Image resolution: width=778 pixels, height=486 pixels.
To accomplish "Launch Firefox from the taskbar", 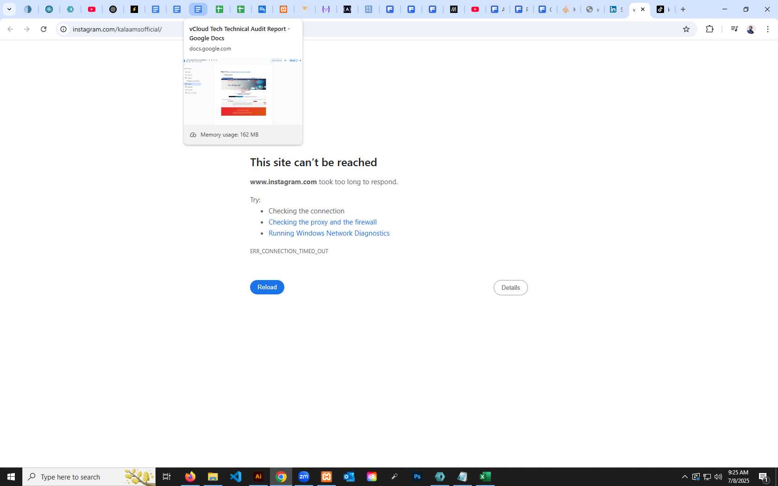I will coord(190,477).
